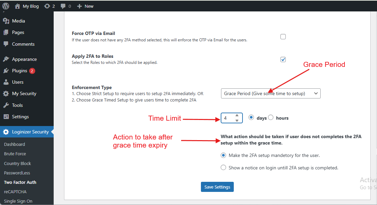Choose the show notice on login option
Viewport: 377px width, 205px height.
pyautogui.click(x=223, y=167)
